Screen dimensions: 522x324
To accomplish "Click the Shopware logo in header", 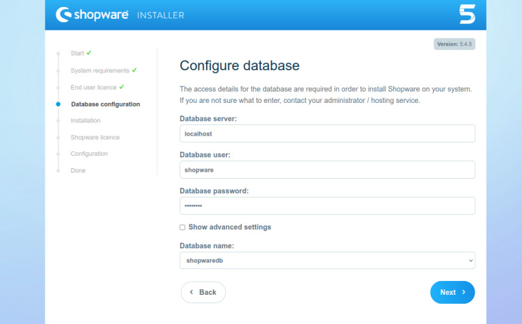I will [x=91, y=14].
